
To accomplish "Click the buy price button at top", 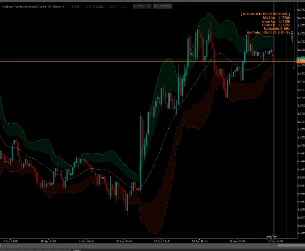I will point(163,6).
